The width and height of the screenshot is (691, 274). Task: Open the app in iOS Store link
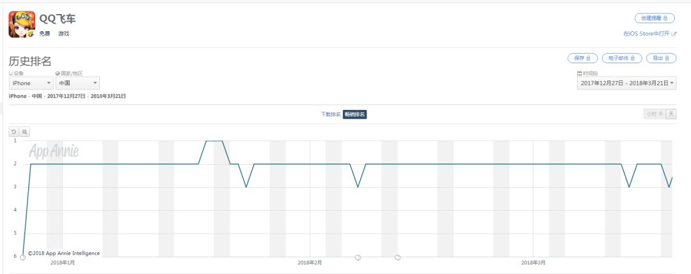tap(646, 33)
